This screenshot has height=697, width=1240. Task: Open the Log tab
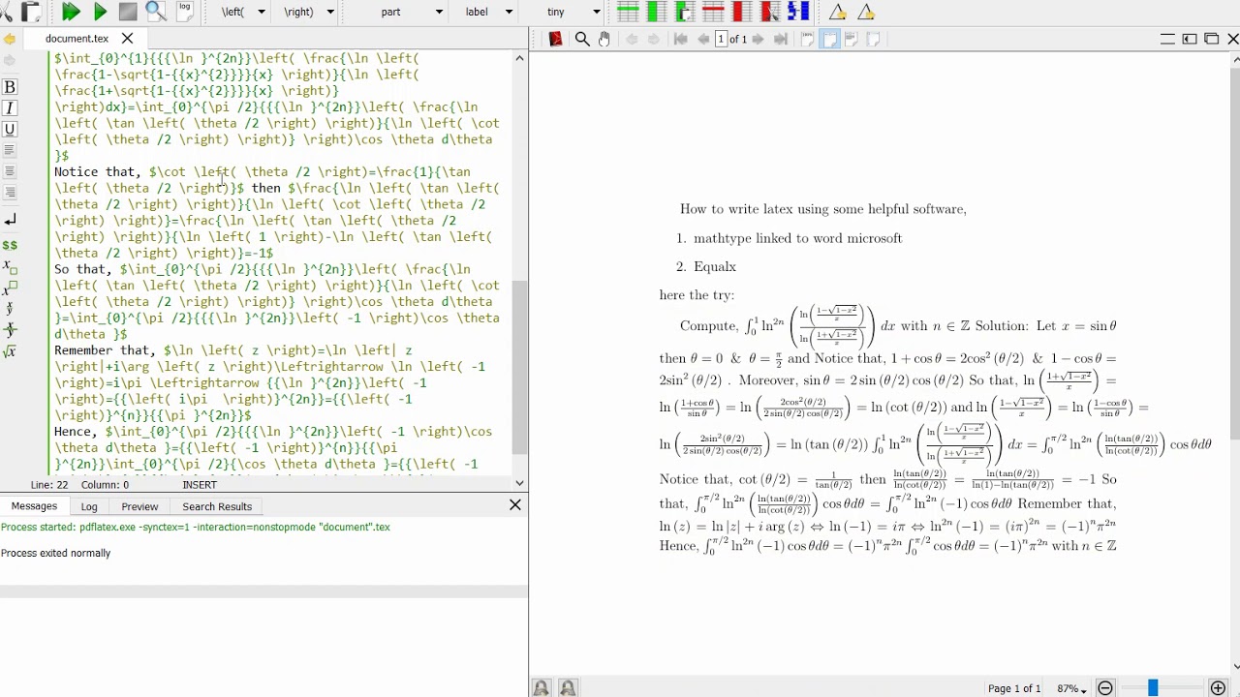89,506
